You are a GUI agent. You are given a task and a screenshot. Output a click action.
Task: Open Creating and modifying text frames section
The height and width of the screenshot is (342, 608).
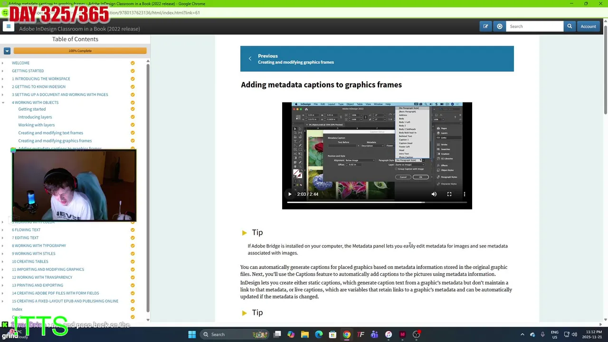pos(50,133)
